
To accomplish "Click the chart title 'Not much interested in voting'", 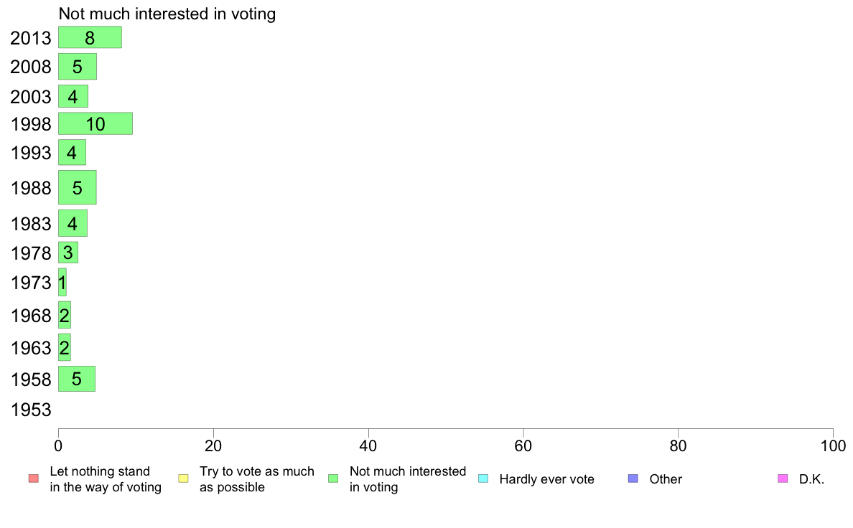I will [x=167, y=14].
